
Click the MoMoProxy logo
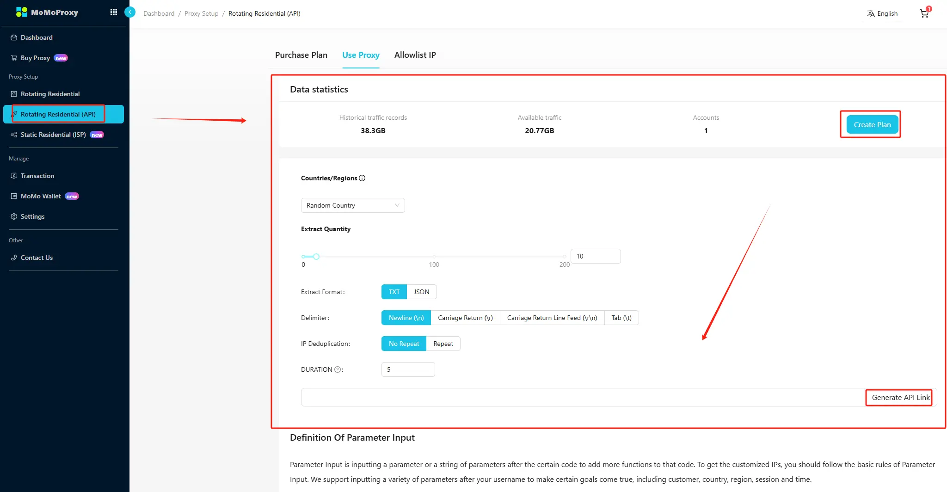[x=47, y=12]
